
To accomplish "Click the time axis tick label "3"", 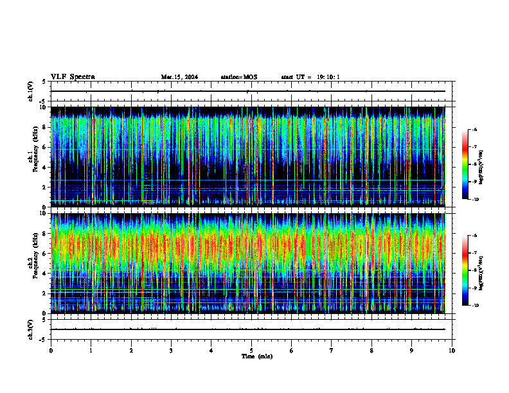I will 171,351.
